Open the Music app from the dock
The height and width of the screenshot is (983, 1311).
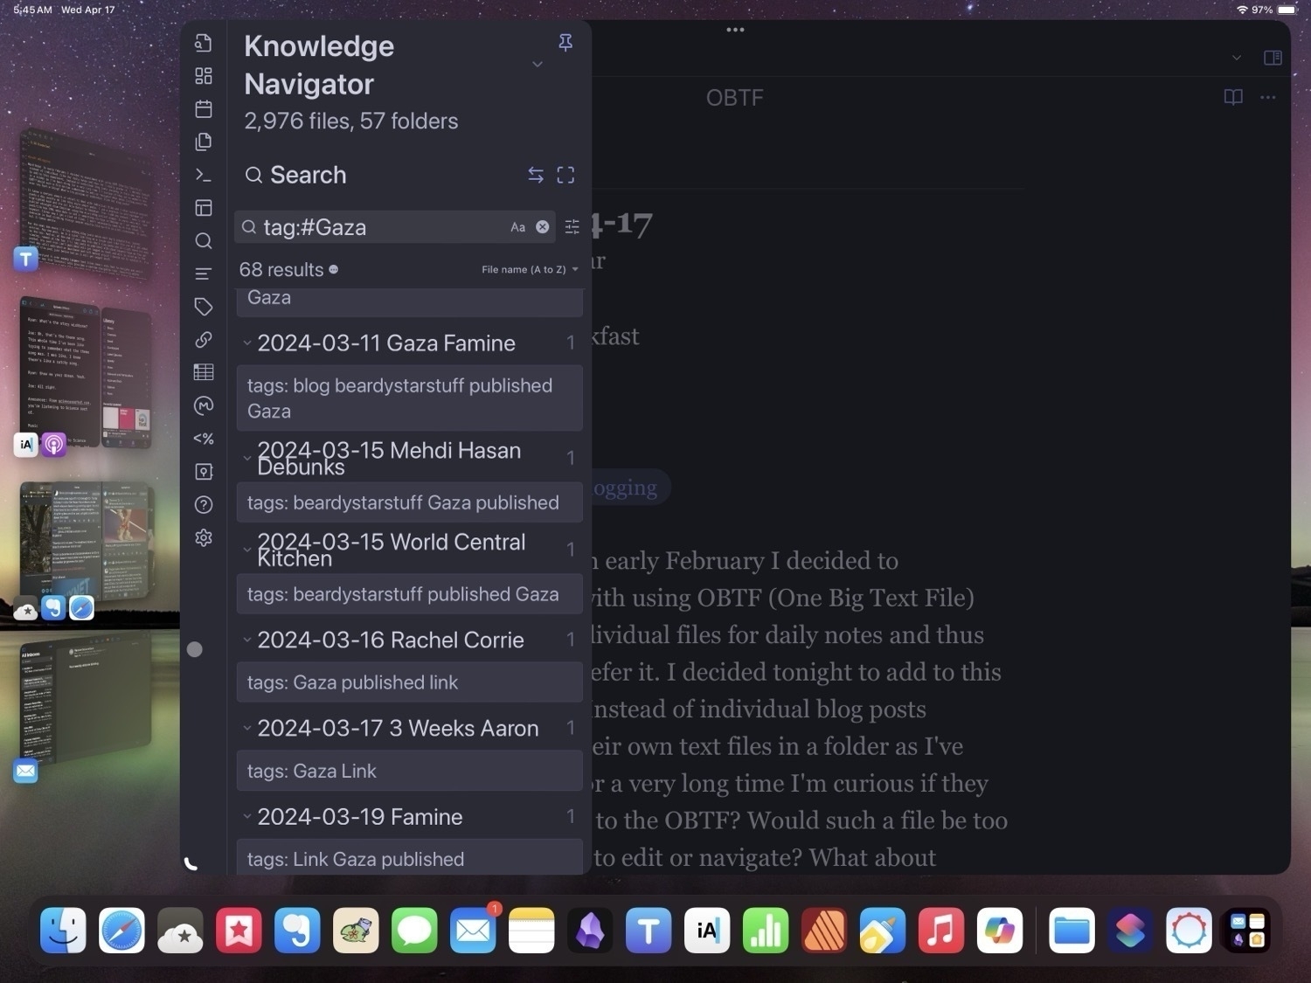point(940,931)
